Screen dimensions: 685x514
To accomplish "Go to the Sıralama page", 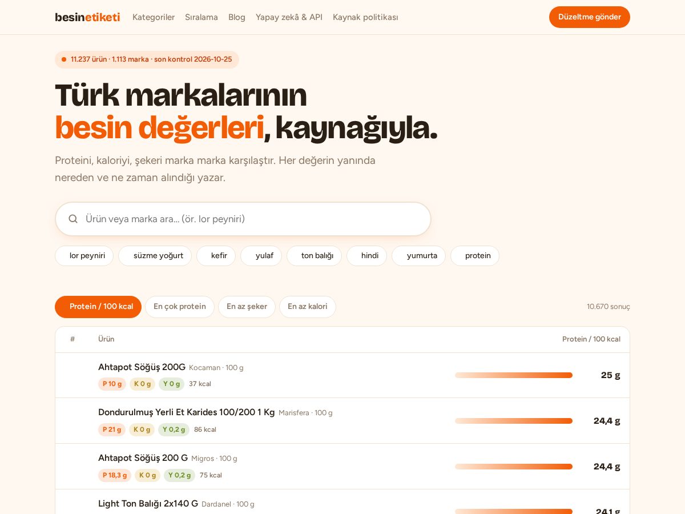I will coord(202,17).
